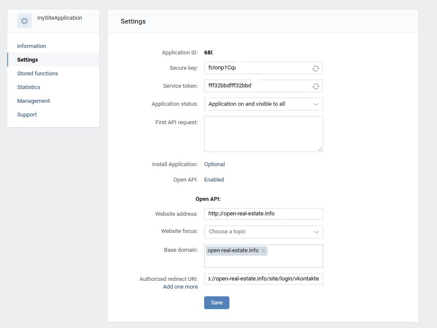Regenerate the service token with refresh icon
Screen dimensions: 437x328
(315, 86)
